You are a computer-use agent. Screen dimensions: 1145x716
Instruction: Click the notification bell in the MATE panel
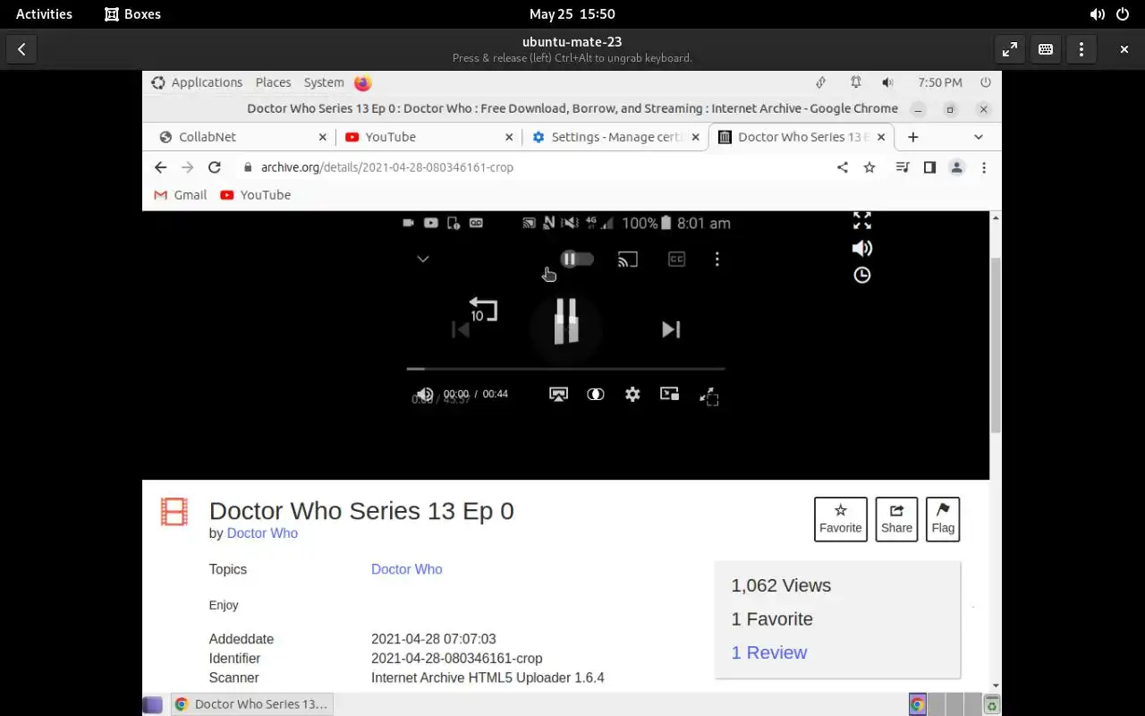856,82
